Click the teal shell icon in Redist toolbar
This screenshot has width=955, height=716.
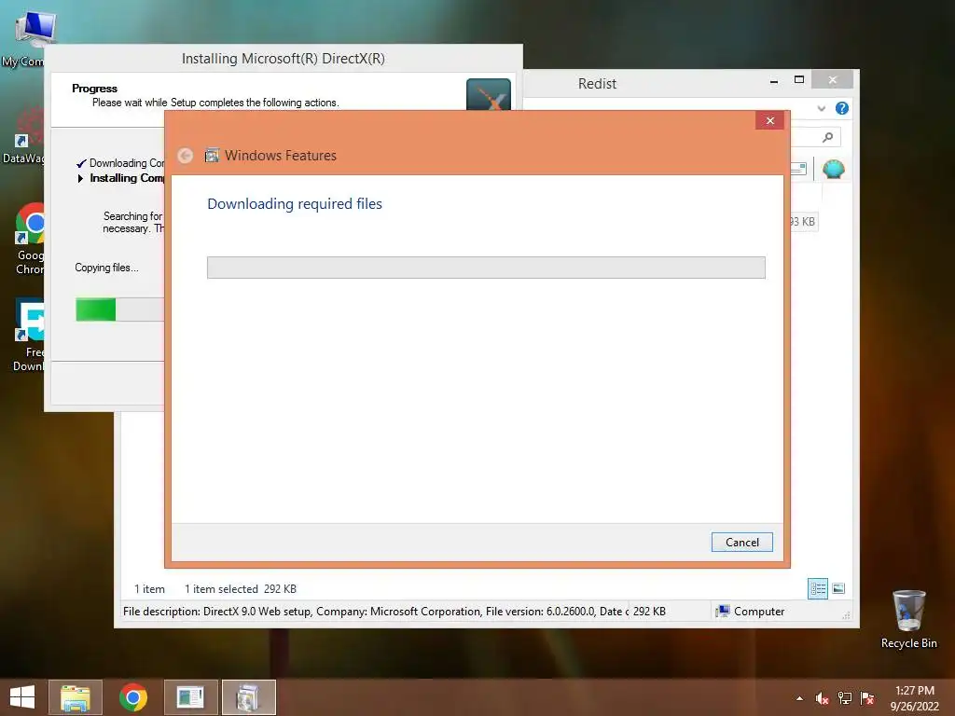click(x=833, y=169)
